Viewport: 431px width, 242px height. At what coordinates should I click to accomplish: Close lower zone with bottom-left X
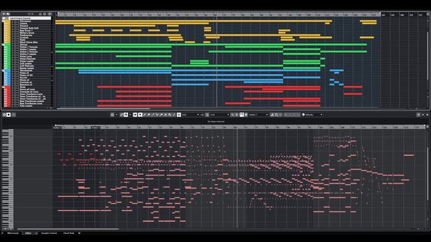tap(2, 233)
